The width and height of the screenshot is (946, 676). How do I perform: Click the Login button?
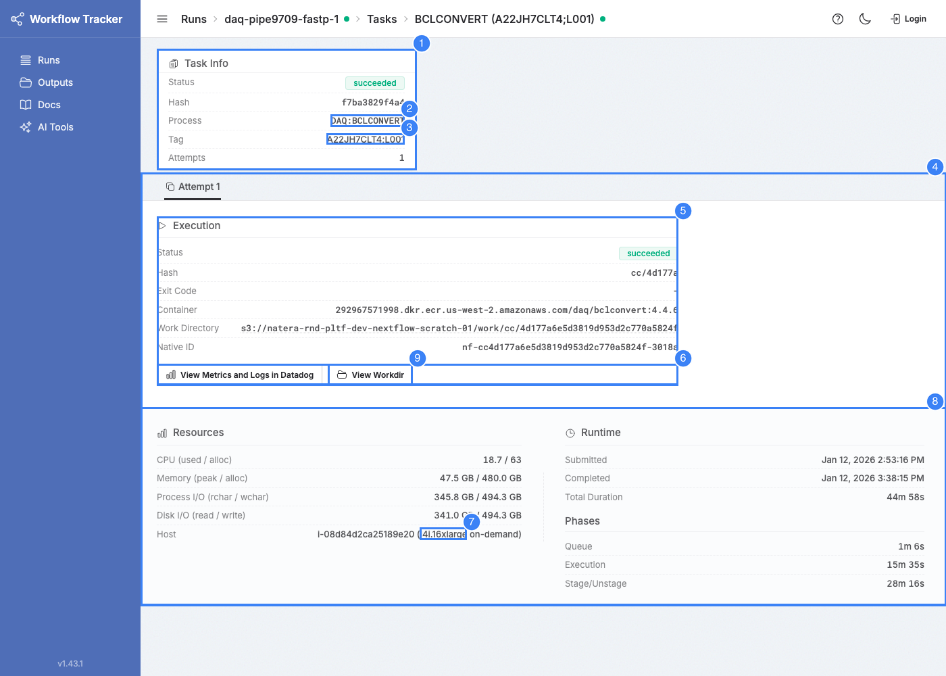[x=909, y=19]
